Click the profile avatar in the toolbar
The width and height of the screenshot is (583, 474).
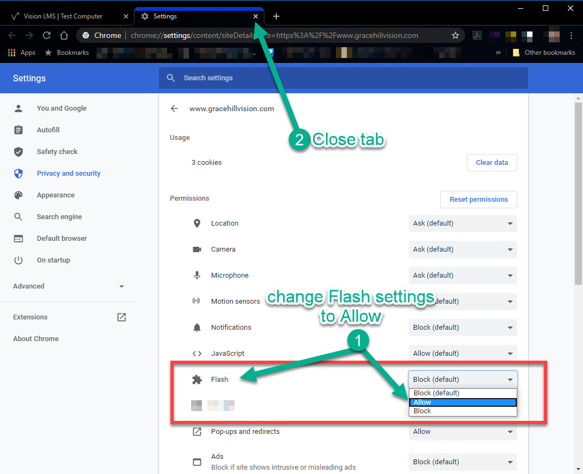click(554, 35)
